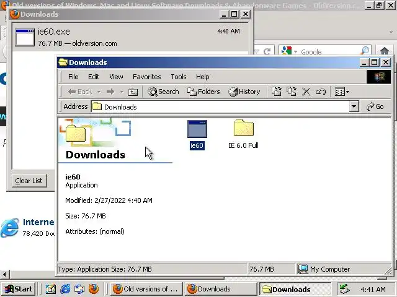The height and width of the screenshot is (297, 397).
Task: Click the Explorer Downloads title bar folder icon
Action: [x=63, y=62]
